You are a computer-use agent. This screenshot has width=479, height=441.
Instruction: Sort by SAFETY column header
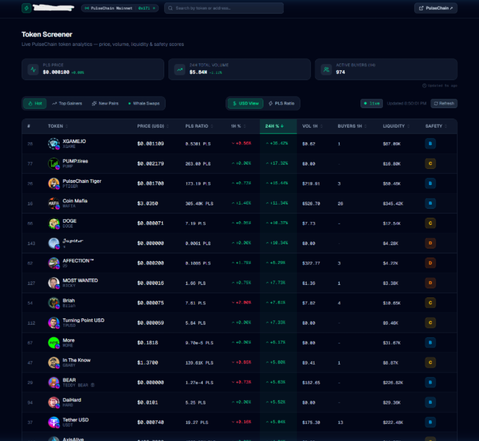(x=436, y=126)
